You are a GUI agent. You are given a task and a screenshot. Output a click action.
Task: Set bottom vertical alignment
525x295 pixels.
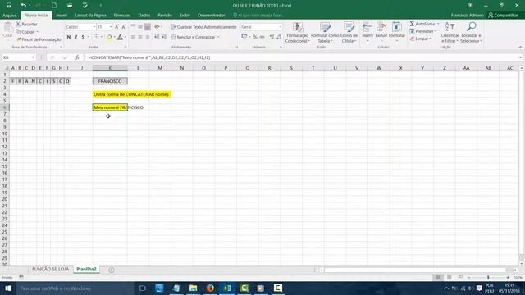click(148, 27)
